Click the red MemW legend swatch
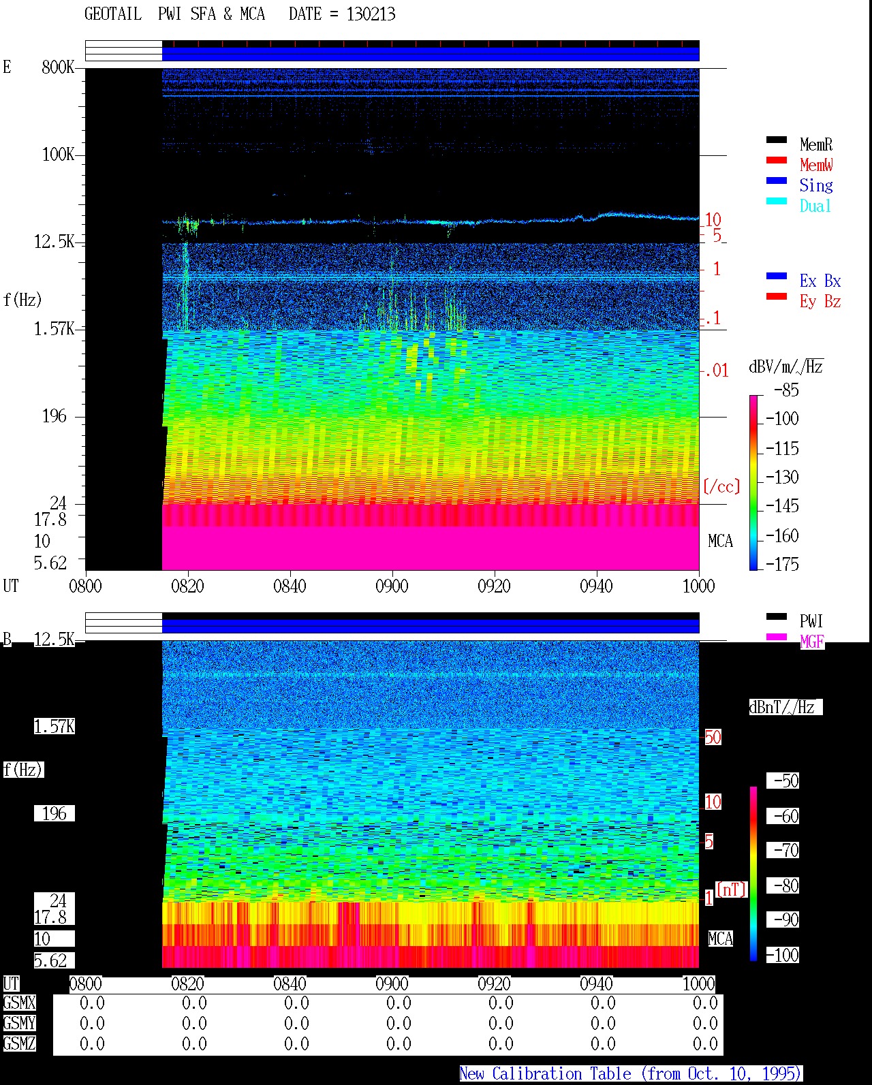Screen dimensions: 872x1085 click(776, 161)
